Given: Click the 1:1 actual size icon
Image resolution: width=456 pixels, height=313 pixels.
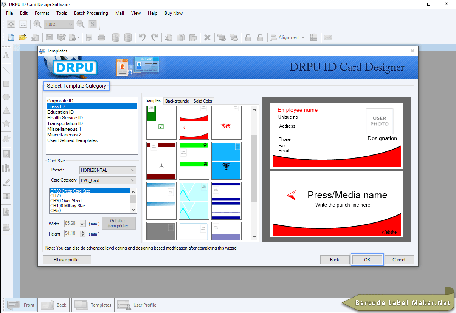Looking at the screenshot, I should tap(23, 24).
